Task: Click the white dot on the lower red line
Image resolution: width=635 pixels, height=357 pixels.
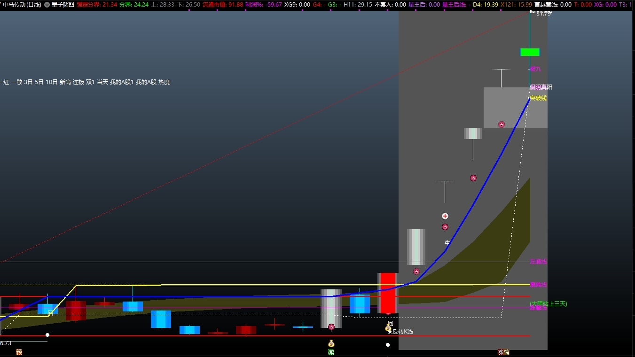Action: tap(47, 335)
